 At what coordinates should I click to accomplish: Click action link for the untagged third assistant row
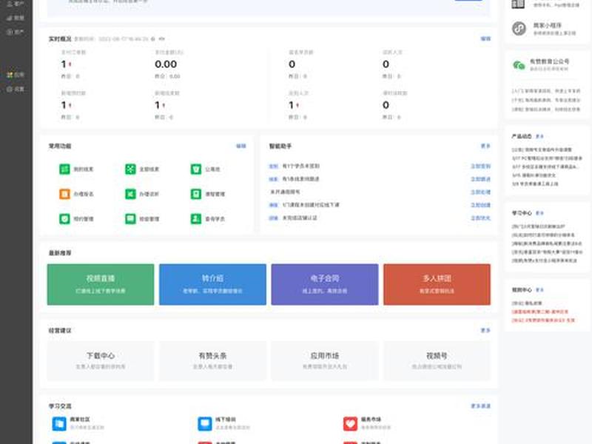pos(480,192)
